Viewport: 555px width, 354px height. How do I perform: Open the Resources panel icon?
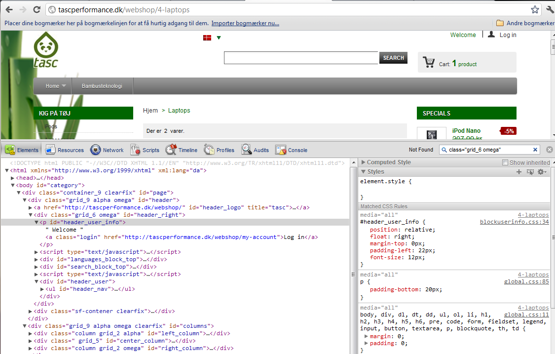[50, 150]
